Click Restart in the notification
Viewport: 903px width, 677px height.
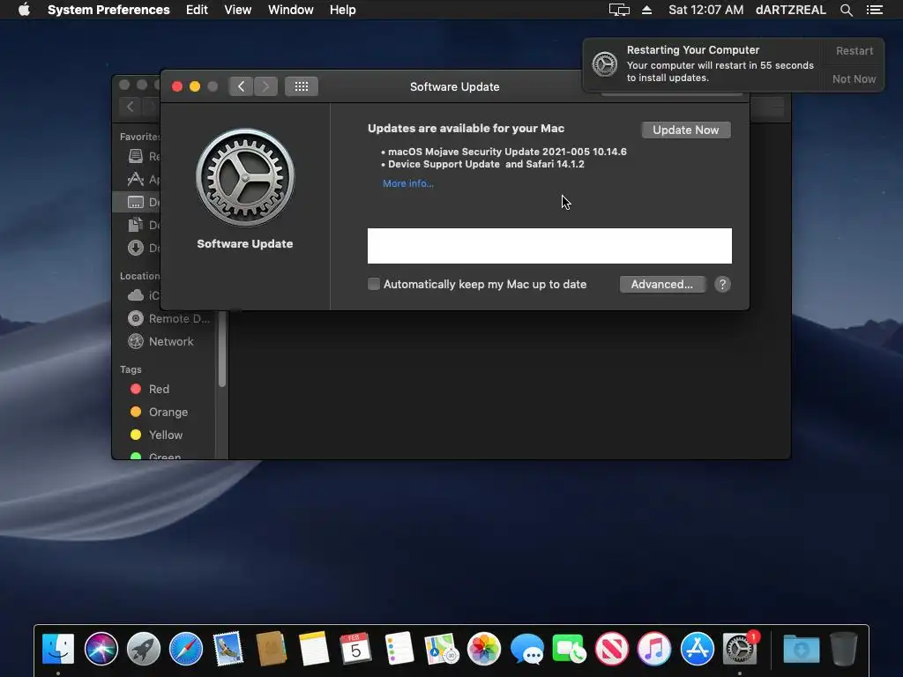[854, 50]
